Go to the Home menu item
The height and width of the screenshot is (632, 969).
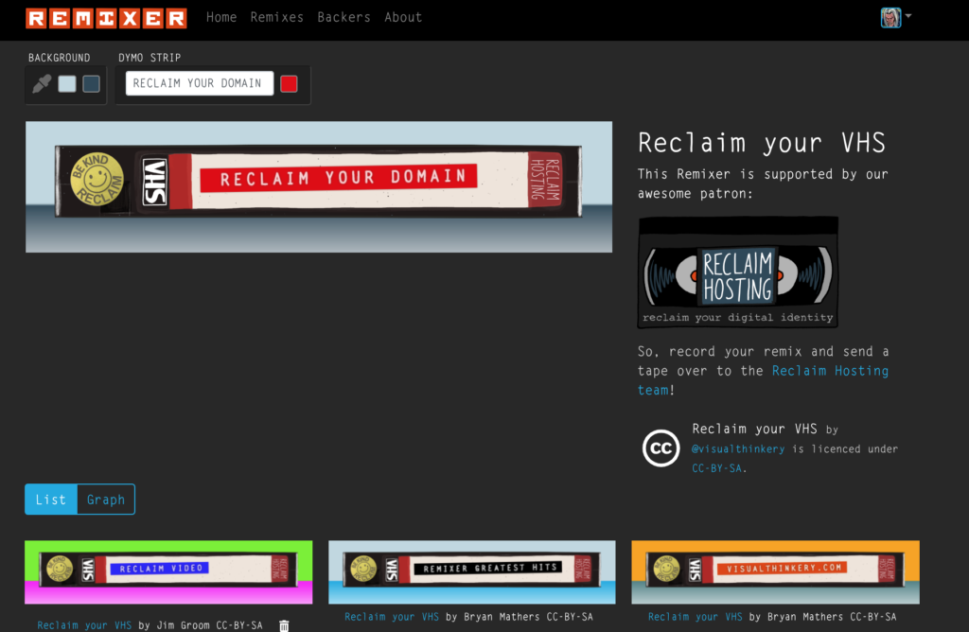tap(221, 17)
